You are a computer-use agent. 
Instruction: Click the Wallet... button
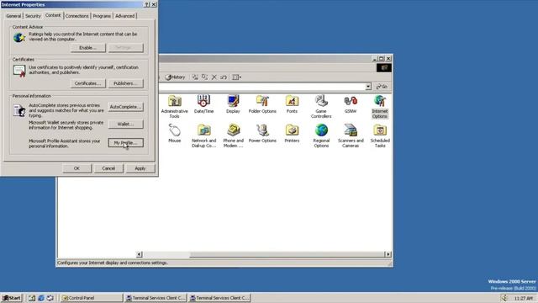click(125, 124)
